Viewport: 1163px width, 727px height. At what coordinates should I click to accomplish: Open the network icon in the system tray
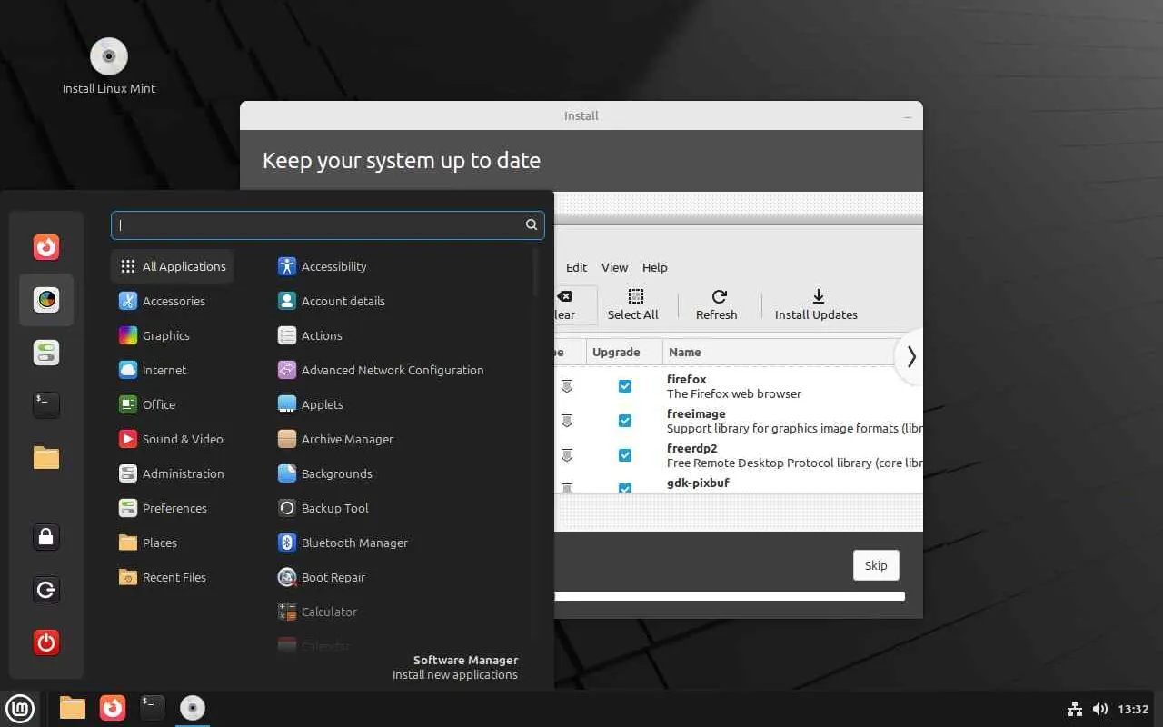pos(1075,709)
